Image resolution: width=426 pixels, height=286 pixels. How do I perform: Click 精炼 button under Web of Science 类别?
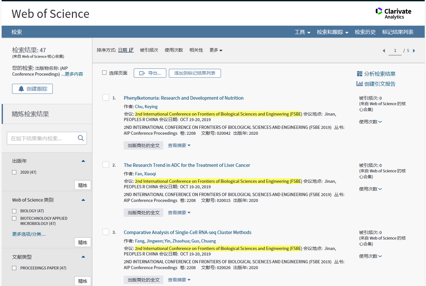tap(83, 242)
